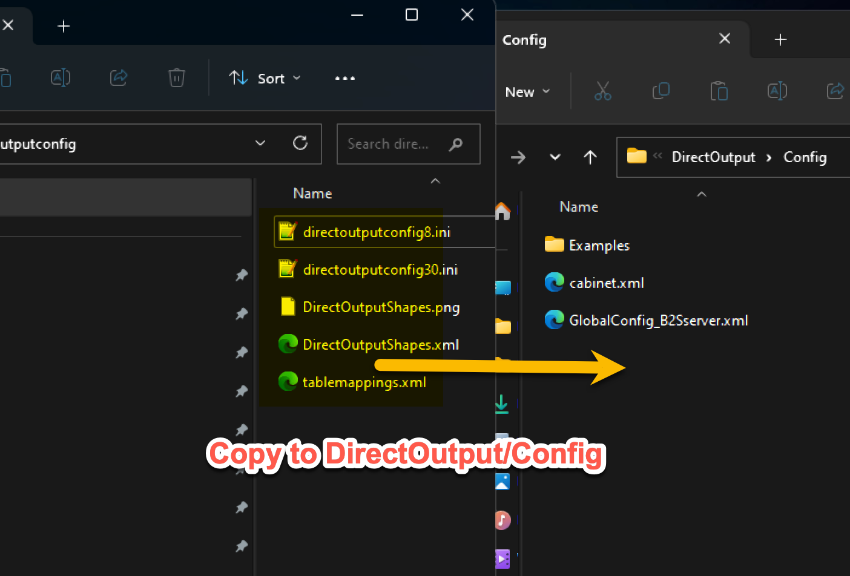Screen dimensions: 850x576
Task: Open the See more ellipsis menu
Action: (x=344, y=78)
